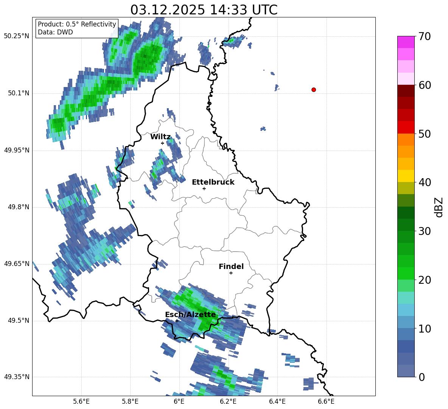Pick the olive swatch just below 40 dBZ
Screen dimensions: 448x409
[406, 188]
